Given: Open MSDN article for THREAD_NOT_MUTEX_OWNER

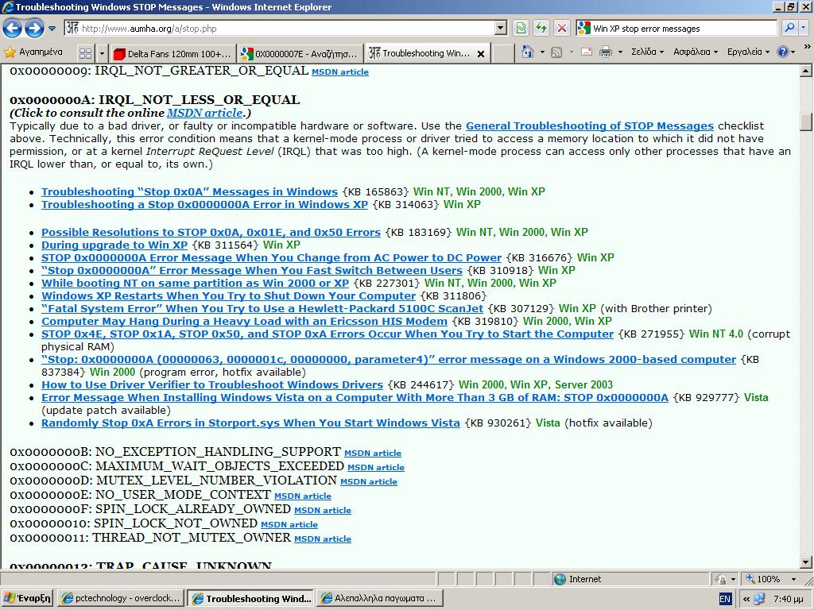Looking at the screenshot, I should [323, 539].
